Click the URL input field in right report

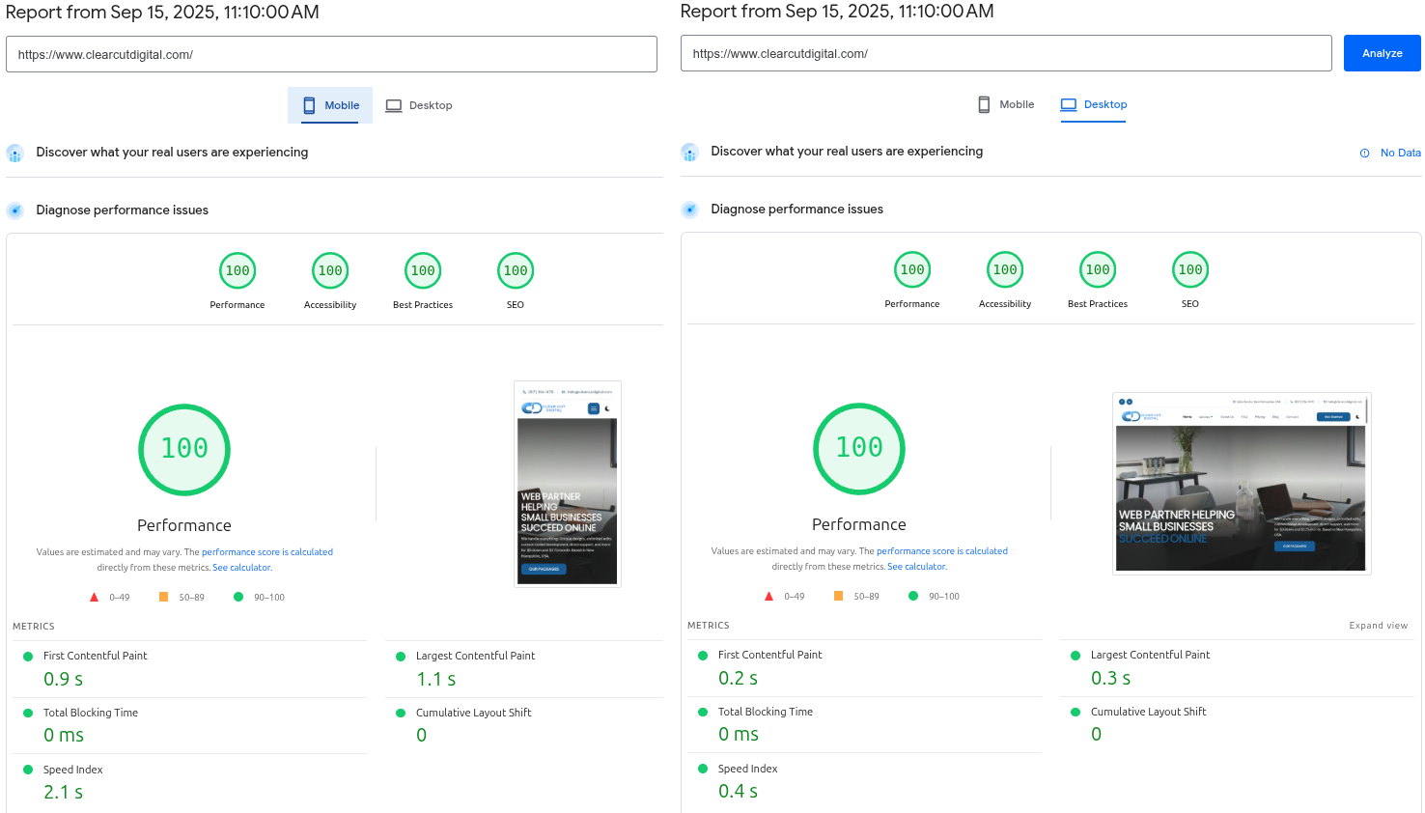[x=1005, y=54]
